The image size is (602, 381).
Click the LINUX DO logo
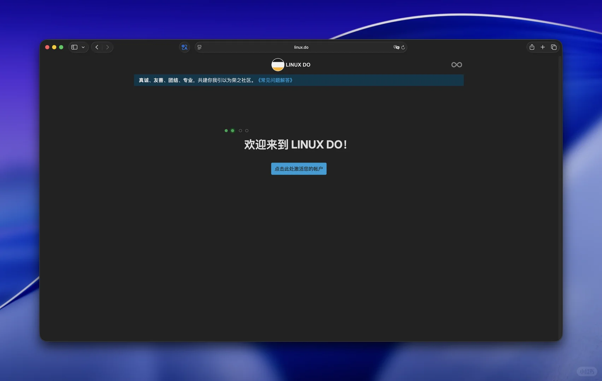(278, 65)
